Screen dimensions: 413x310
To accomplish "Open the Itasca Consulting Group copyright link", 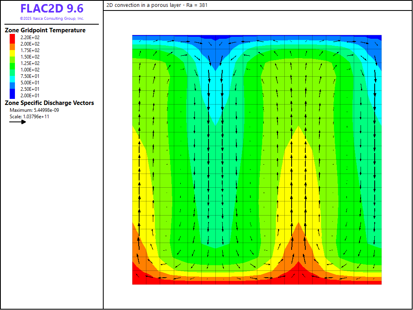I will pyautogui.click(x=52, y=19).
